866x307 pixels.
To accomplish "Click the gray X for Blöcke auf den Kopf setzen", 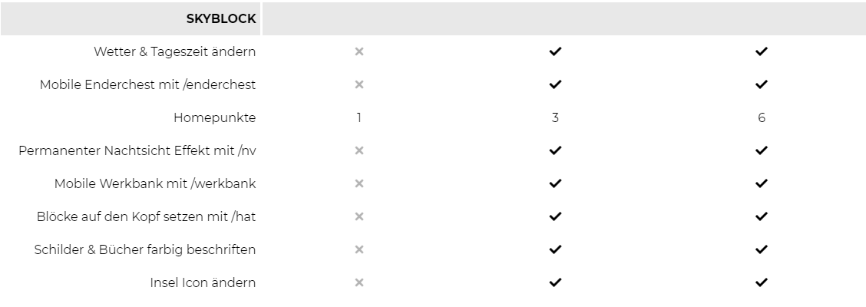I will coord(359,216).
